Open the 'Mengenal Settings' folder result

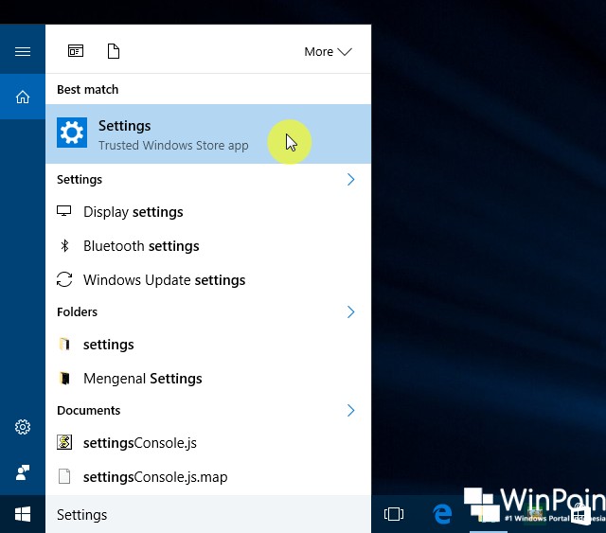(x=208, y=379)
